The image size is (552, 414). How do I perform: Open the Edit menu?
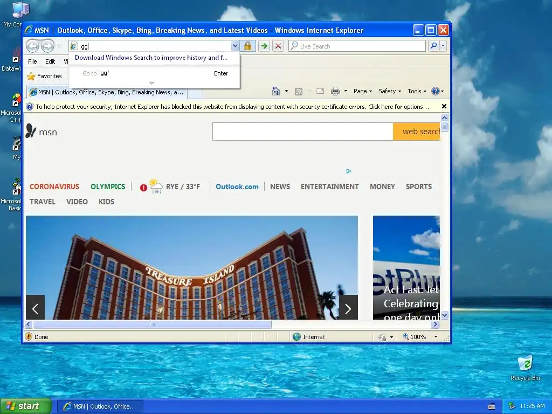coord(50,61)
